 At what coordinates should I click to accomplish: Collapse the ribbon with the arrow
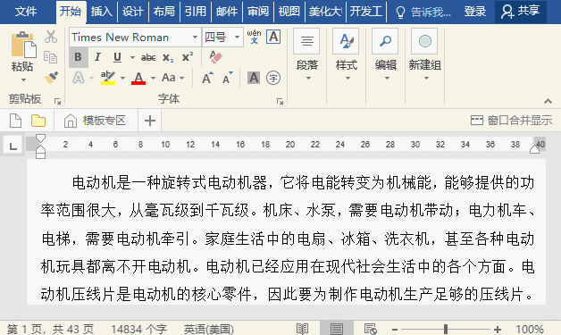(548, 101)
